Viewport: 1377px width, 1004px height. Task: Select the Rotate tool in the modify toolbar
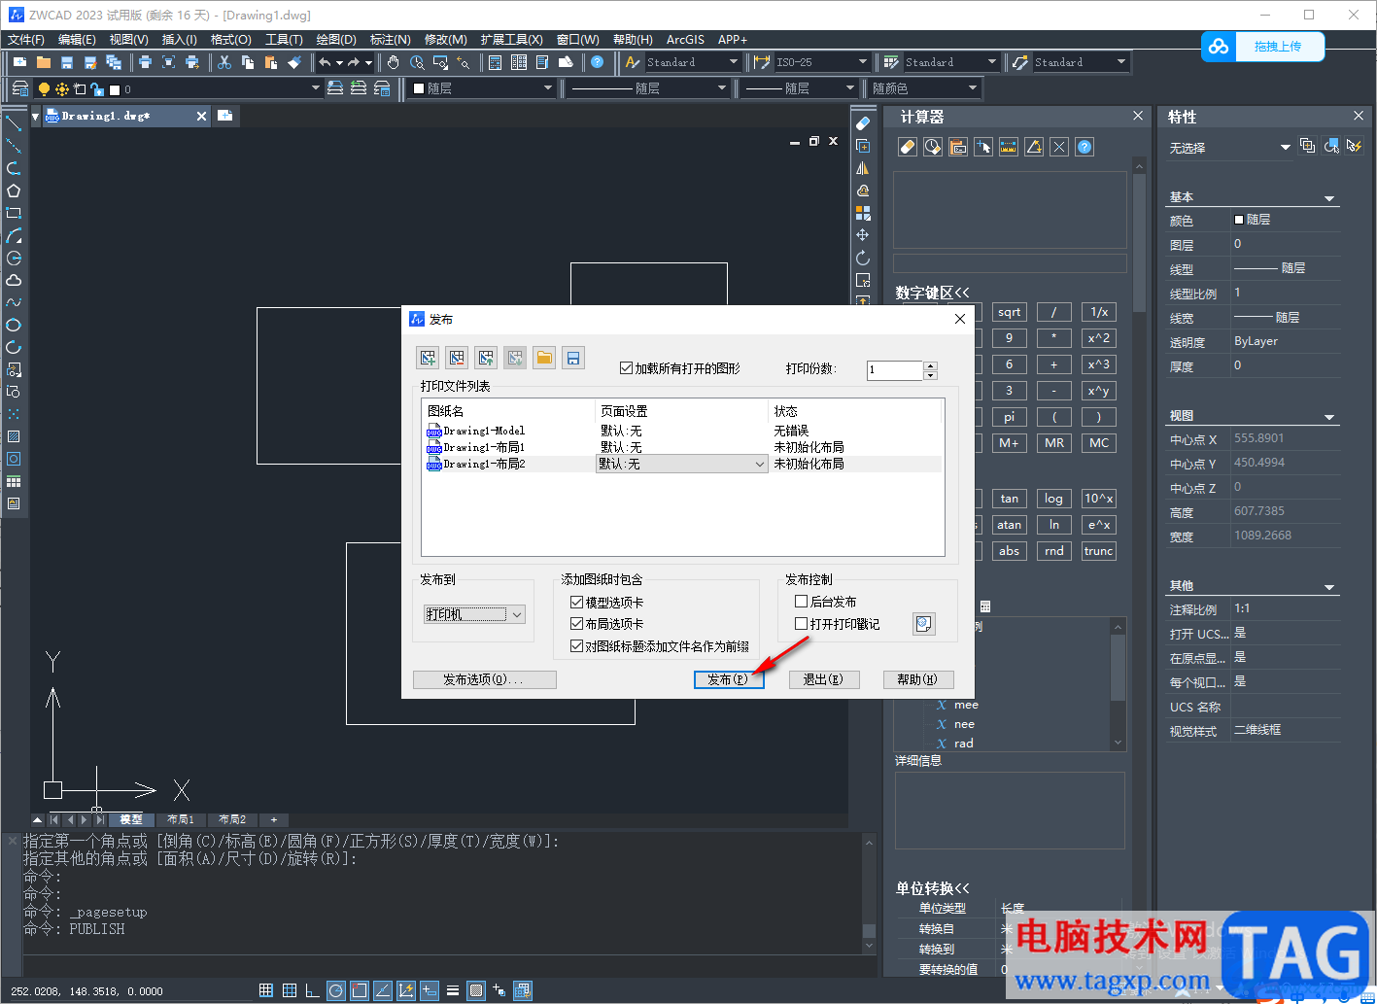pyautogui.click(x=863, y=258)
